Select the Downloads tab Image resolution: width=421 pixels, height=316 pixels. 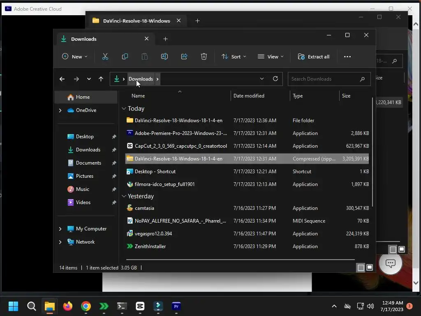105,39
